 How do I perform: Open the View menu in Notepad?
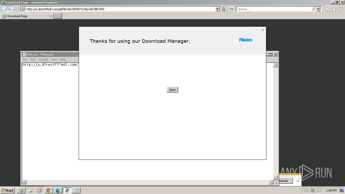[x=54, y=60]
